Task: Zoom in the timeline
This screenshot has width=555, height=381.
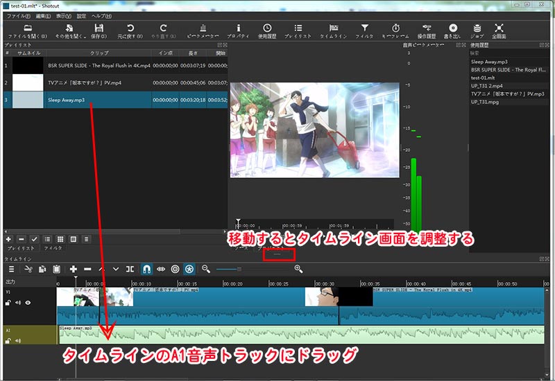Action: point(298,269)
